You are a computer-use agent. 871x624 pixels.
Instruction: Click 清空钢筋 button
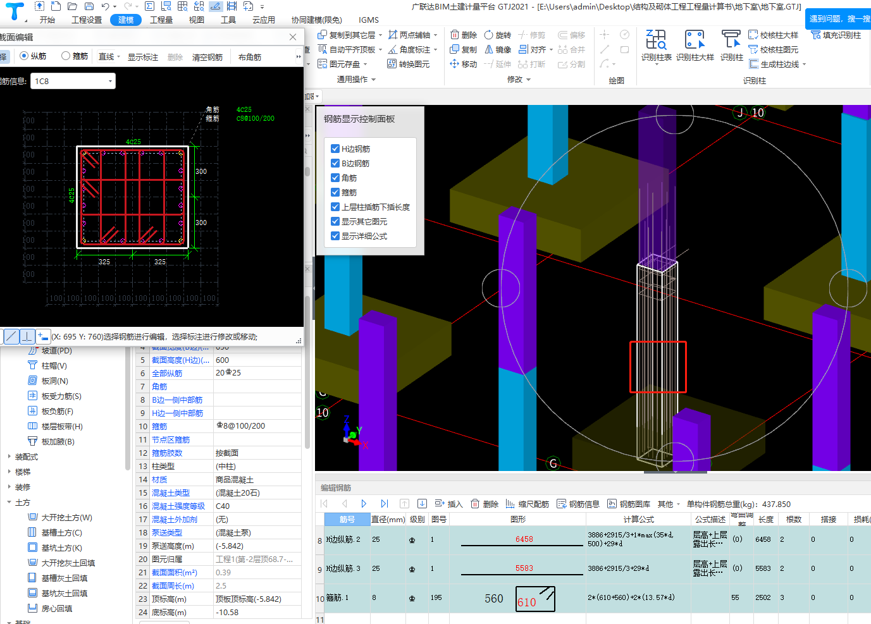207,57
